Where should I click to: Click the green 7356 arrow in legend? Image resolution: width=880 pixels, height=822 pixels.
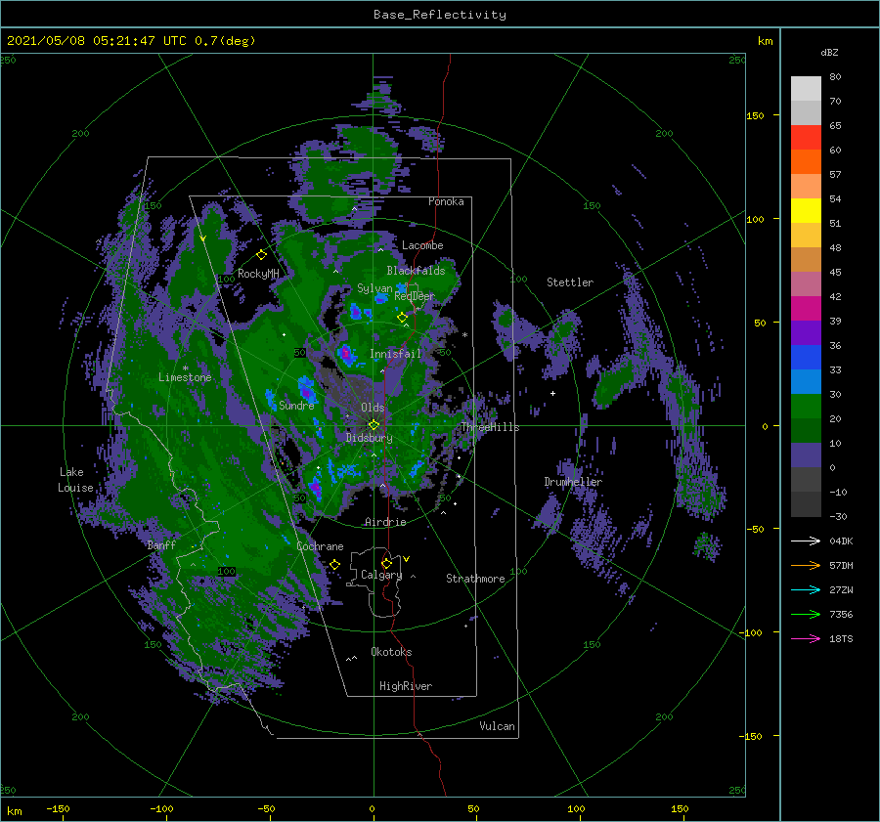(806, 615)
